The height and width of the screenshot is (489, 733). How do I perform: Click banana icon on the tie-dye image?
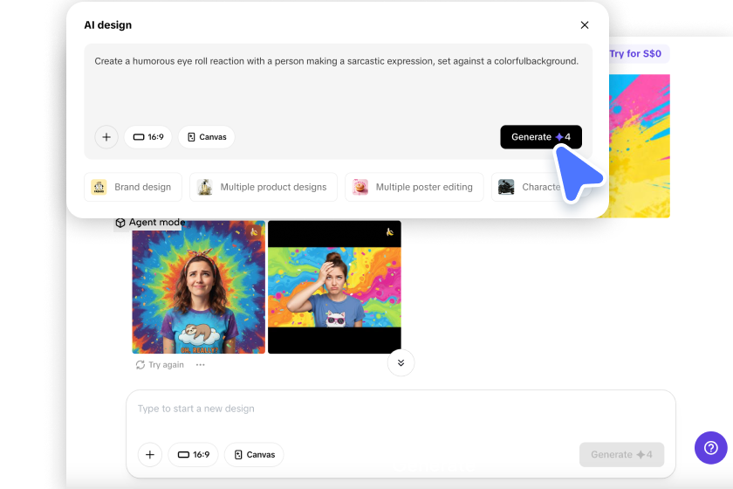[254, 232]
